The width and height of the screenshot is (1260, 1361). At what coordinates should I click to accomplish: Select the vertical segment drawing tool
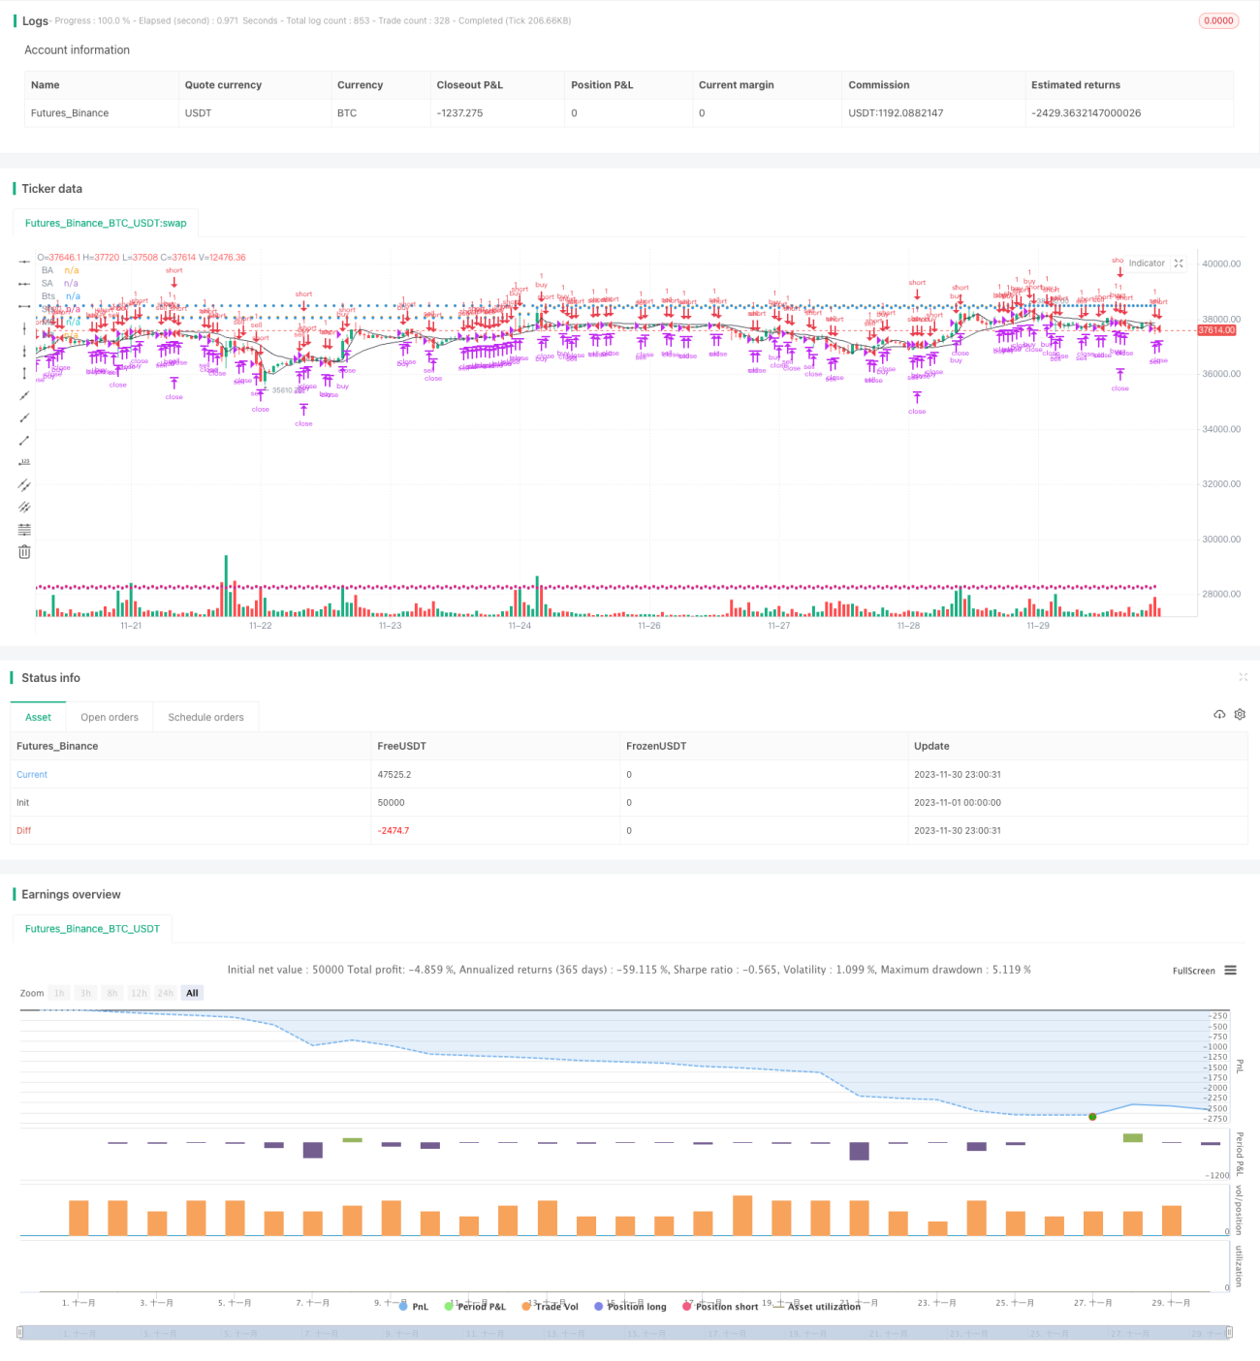tap(24, 373)
